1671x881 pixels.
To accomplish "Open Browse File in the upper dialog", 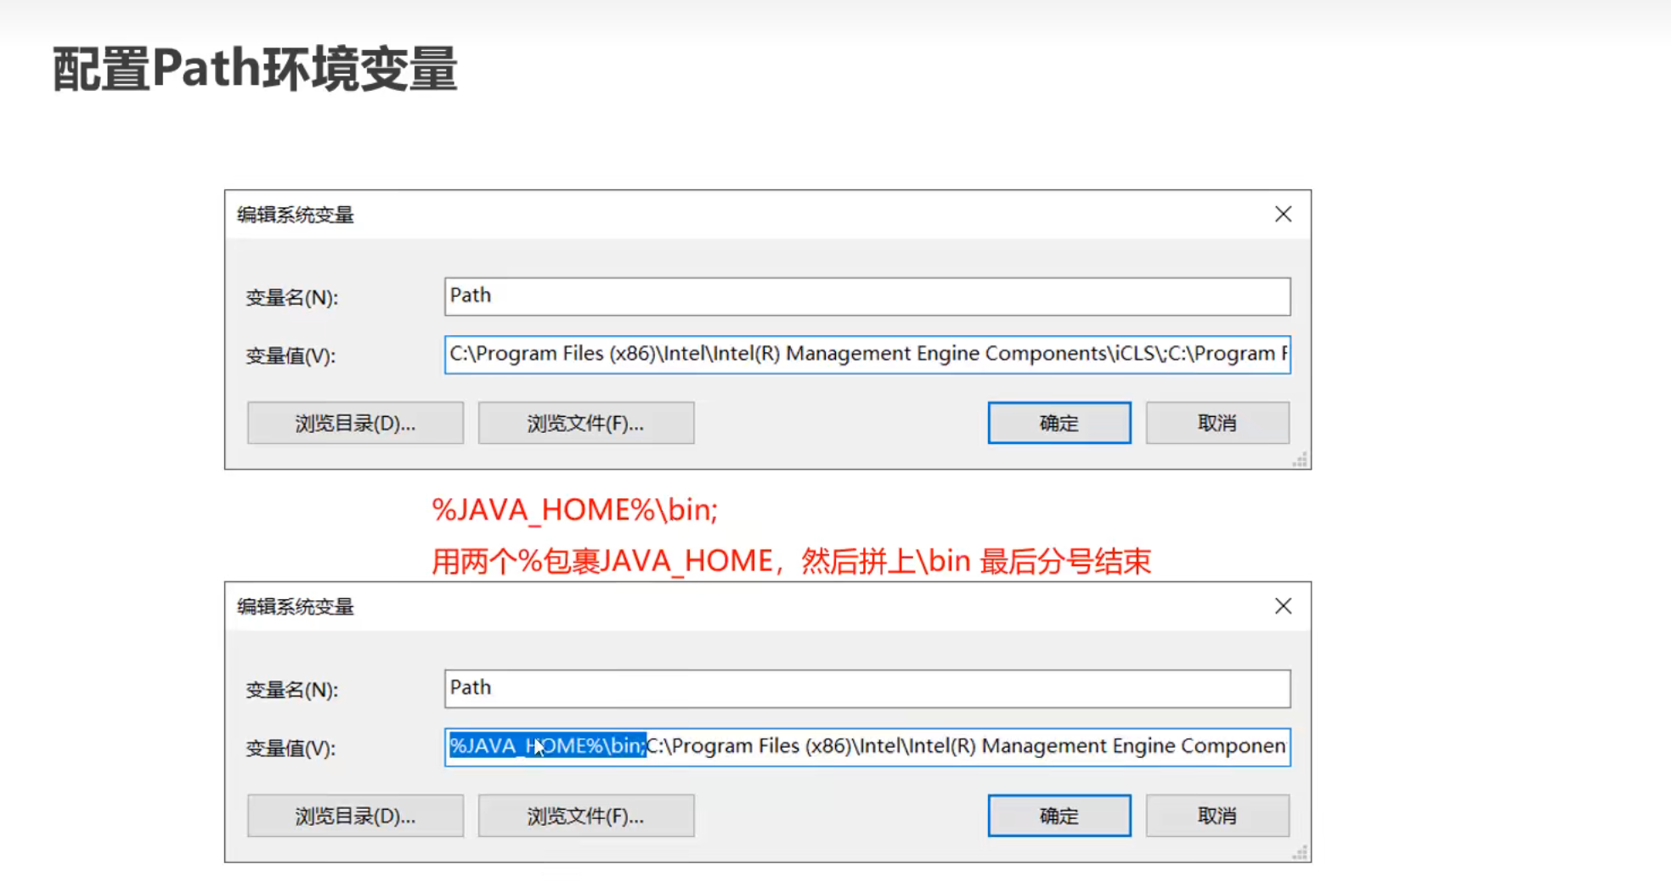I will [x=586, y=423].
